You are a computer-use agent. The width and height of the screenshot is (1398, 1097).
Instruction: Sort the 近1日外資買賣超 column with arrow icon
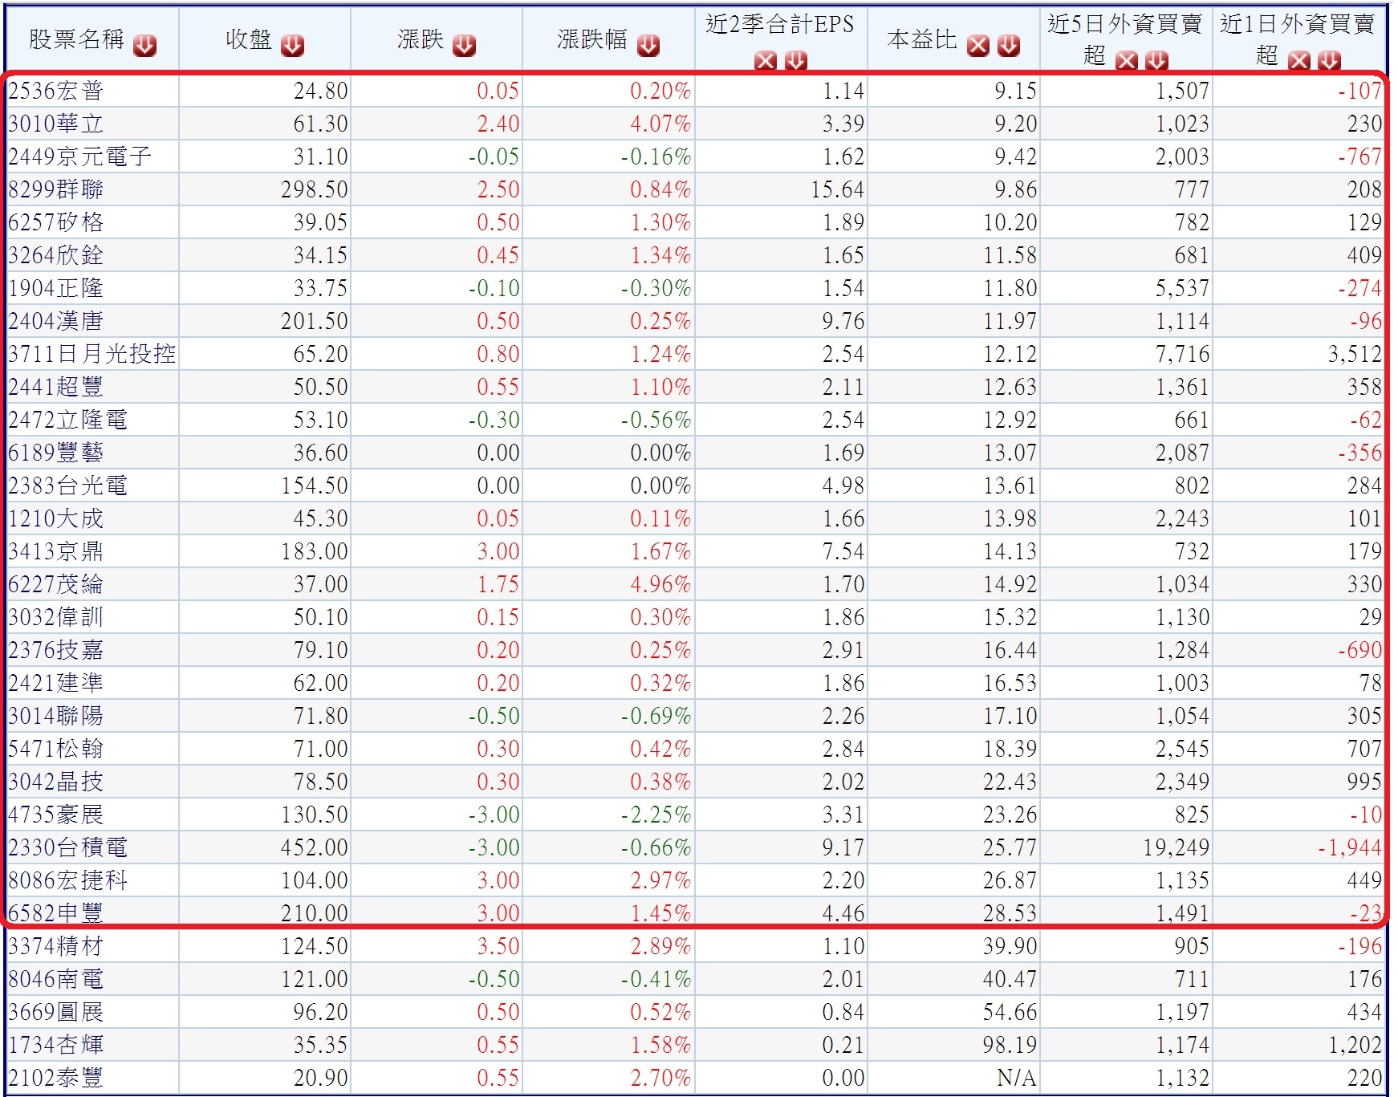1330,60
